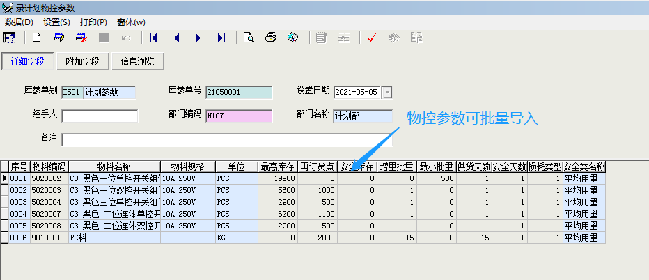Switch to the 附加字段 tab

tap(82, 61)
